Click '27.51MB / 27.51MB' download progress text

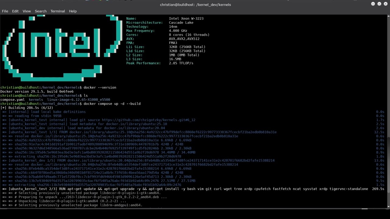click(178, 181)
